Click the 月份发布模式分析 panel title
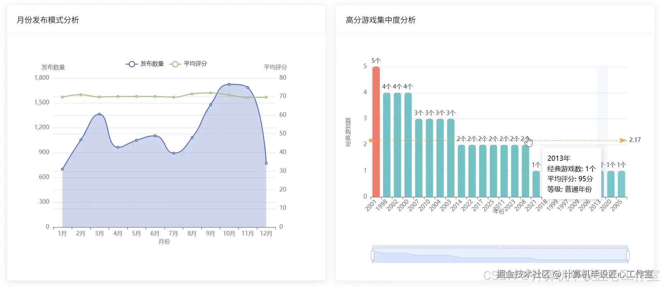The image size is (661, 287). point(48,20)
